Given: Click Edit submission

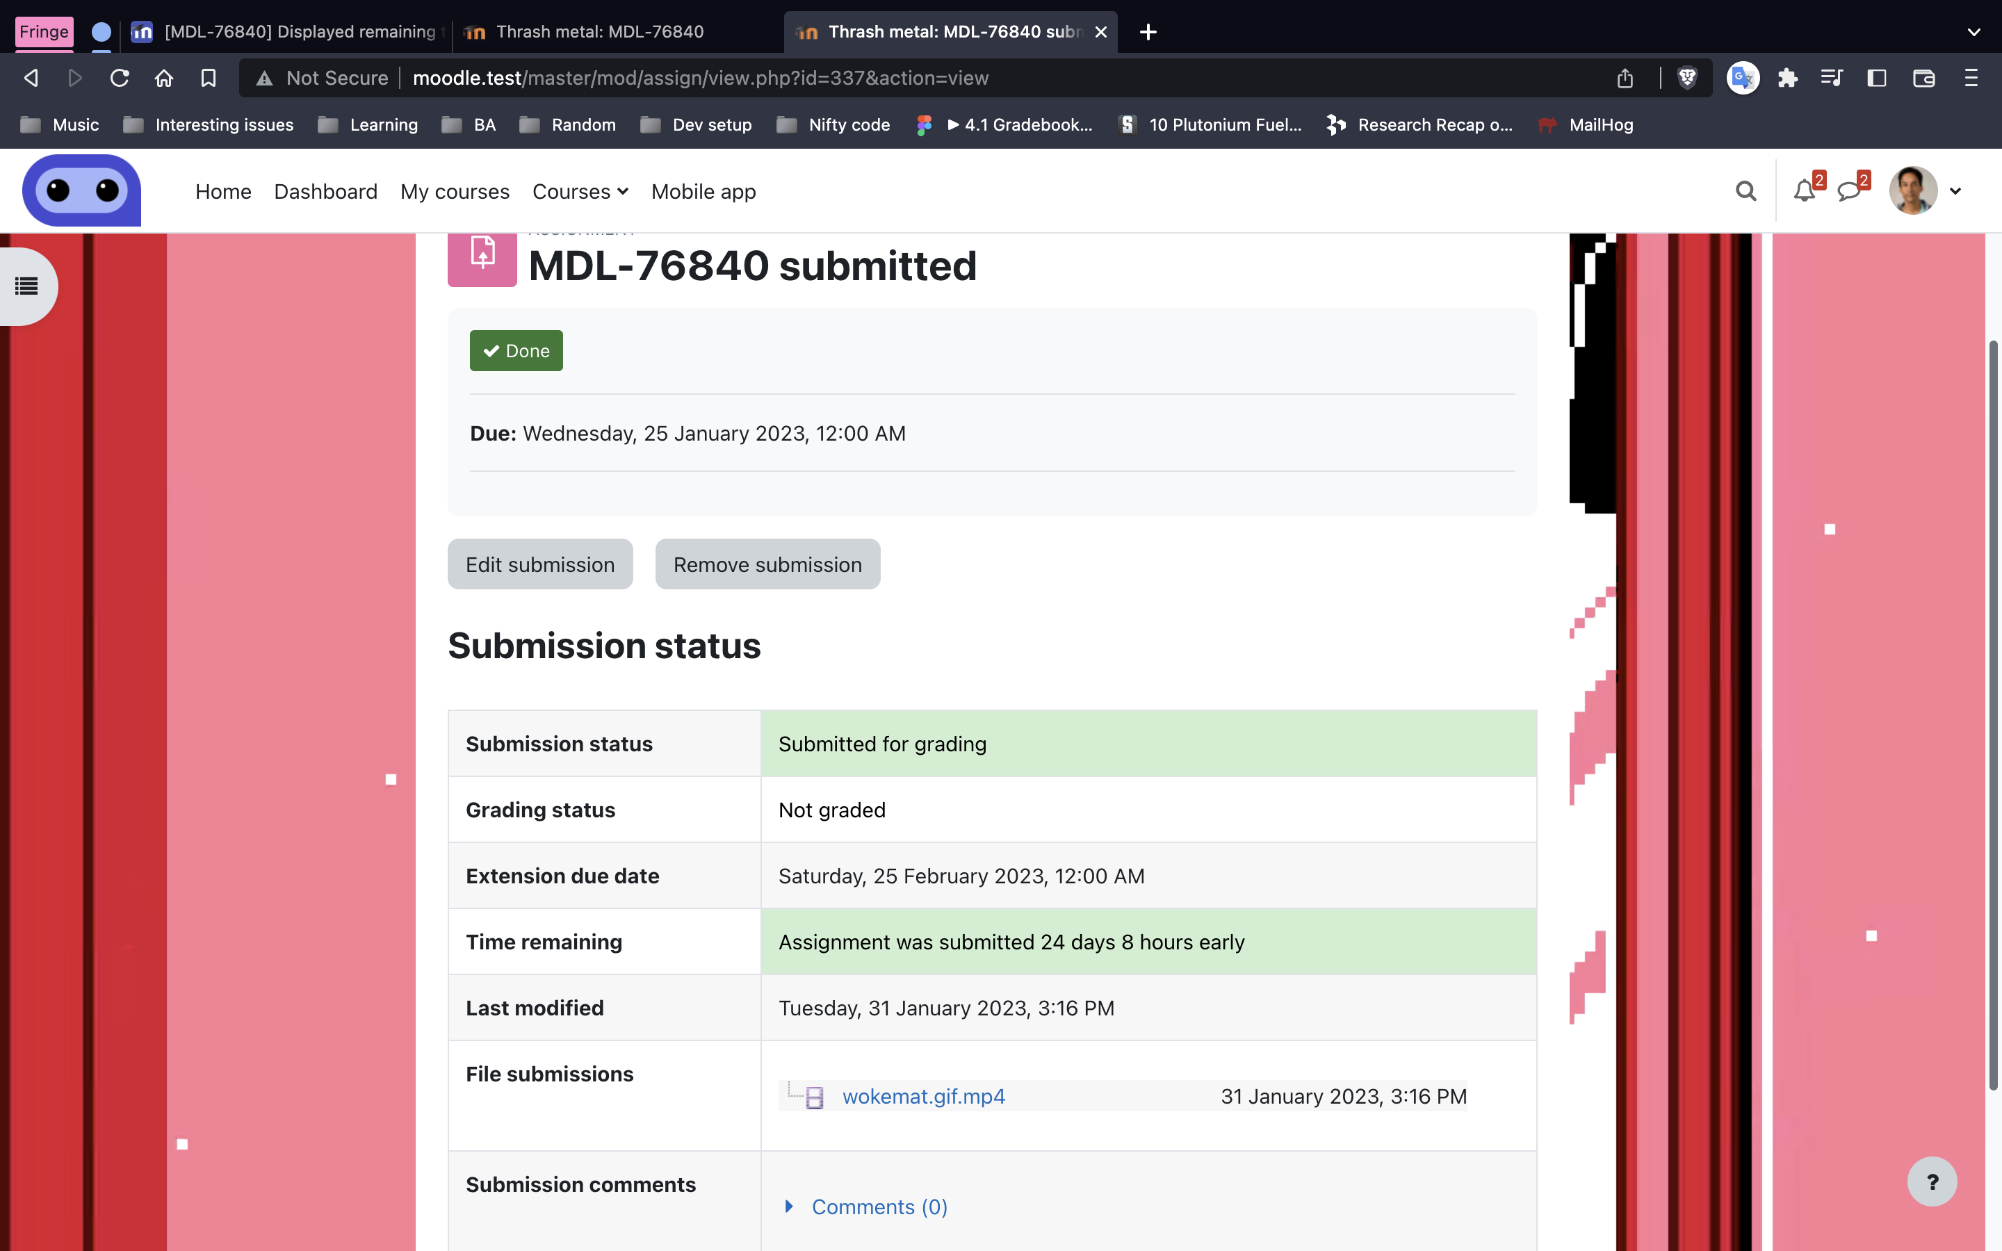Looking at the screenshot, I should point(540,564).
